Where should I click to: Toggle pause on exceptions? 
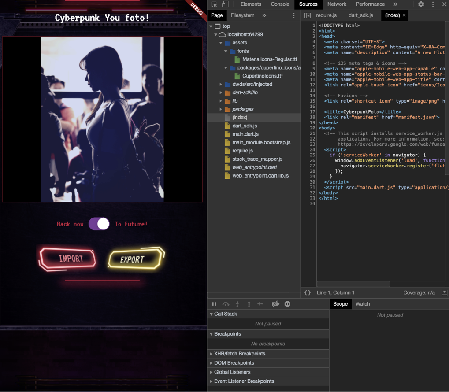[x=287, y=304]
